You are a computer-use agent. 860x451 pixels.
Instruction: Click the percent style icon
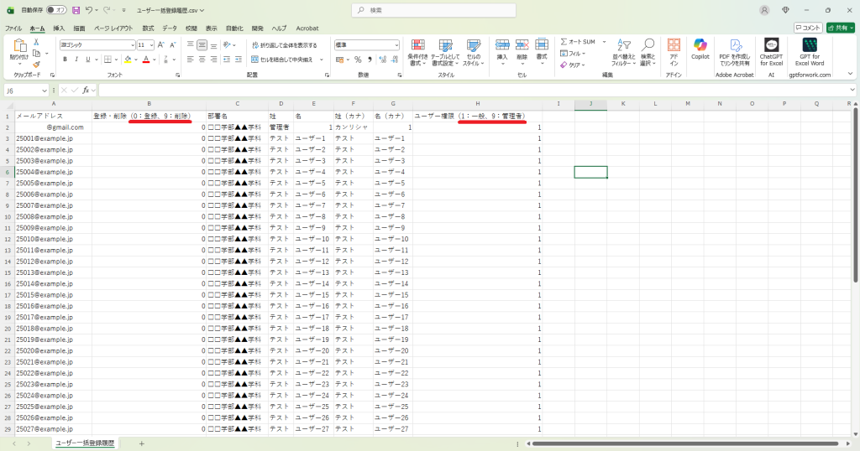(358, 60)
